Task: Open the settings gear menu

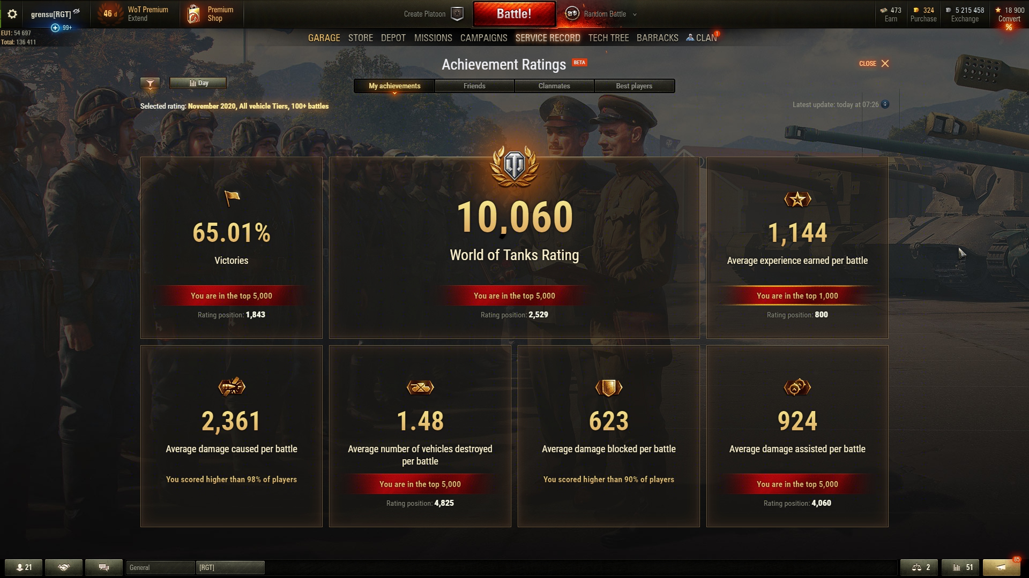Action: (x=12, y=14)
